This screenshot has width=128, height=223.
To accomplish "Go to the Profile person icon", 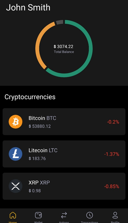I will click(x=115, y=215).
